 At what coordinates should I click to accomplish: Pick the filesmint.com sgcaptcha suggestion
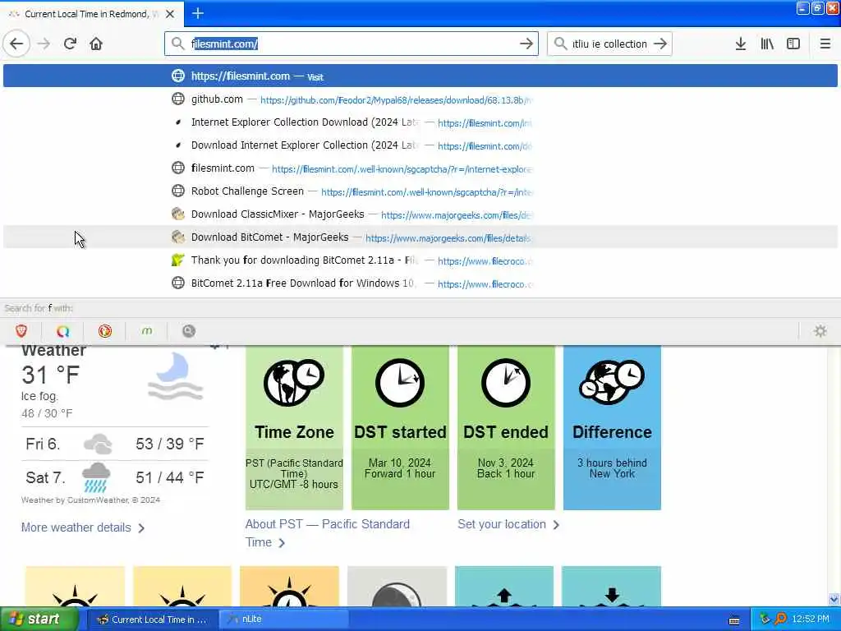pos(420,168)
